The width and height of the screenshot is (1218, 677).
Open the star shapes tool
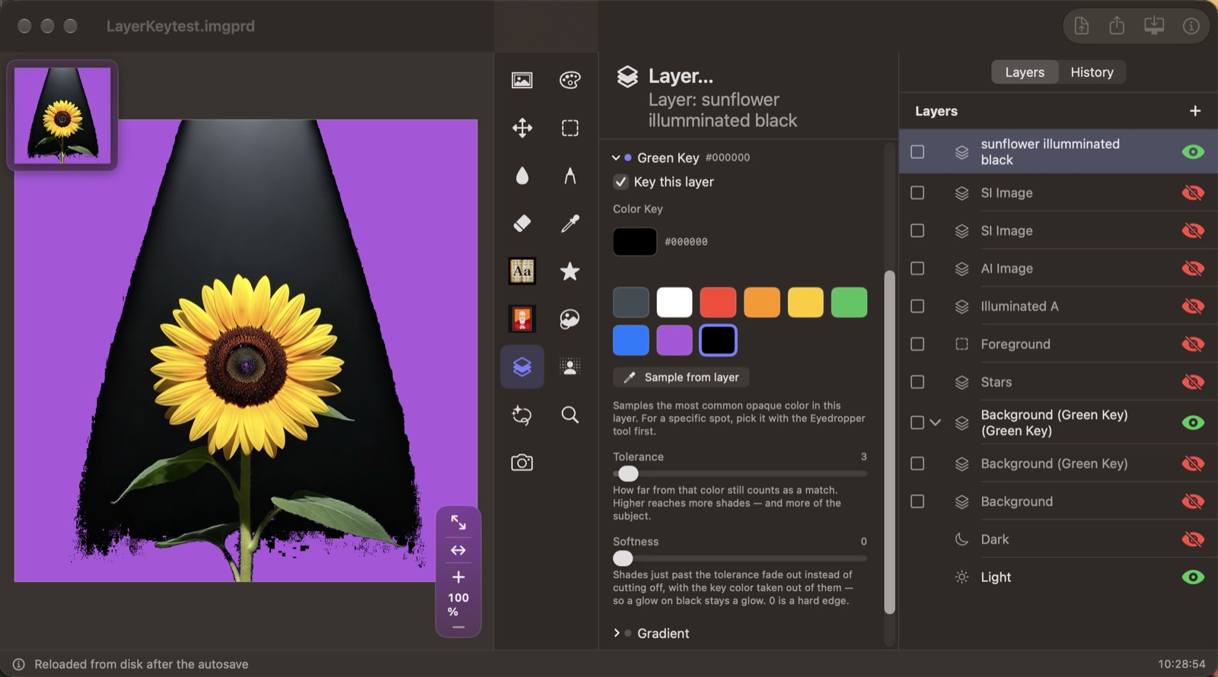pyautogui.click(x=569, y=271)
